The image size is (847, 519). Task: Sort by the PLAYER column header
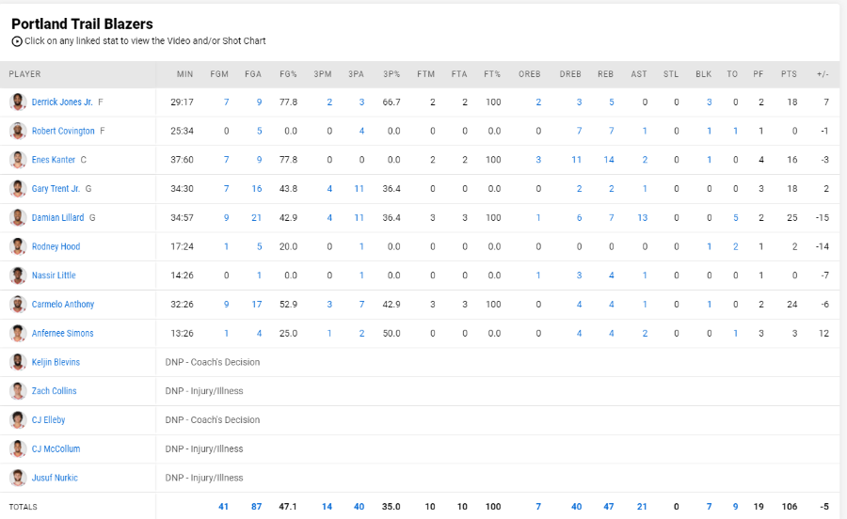point(24,74)
